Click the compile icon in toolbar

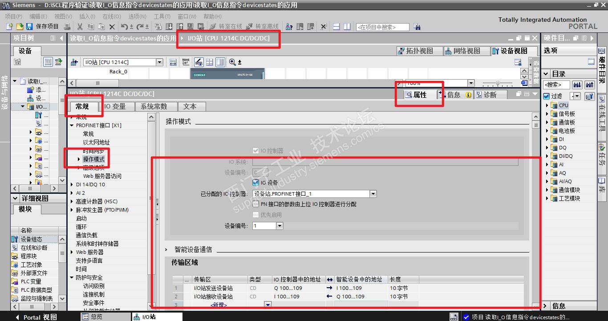(x=158, y=27)
